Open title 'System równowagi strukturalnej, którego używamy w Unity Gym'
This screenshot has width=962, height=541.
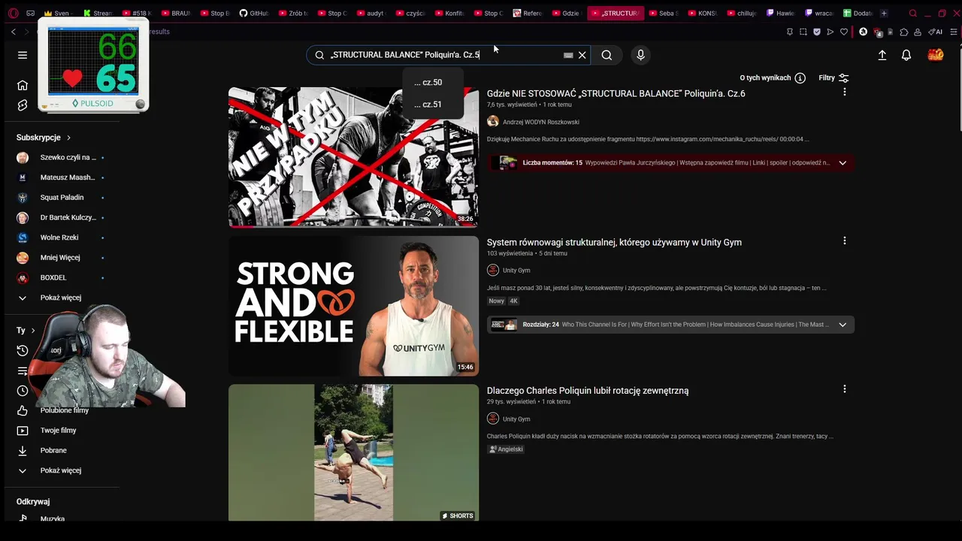pyautogui.click(x=614, y=242)
